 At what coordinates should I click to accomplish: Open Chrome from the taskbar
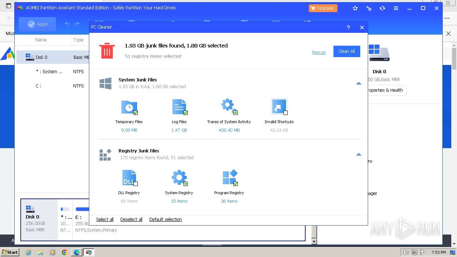[65, 252]
